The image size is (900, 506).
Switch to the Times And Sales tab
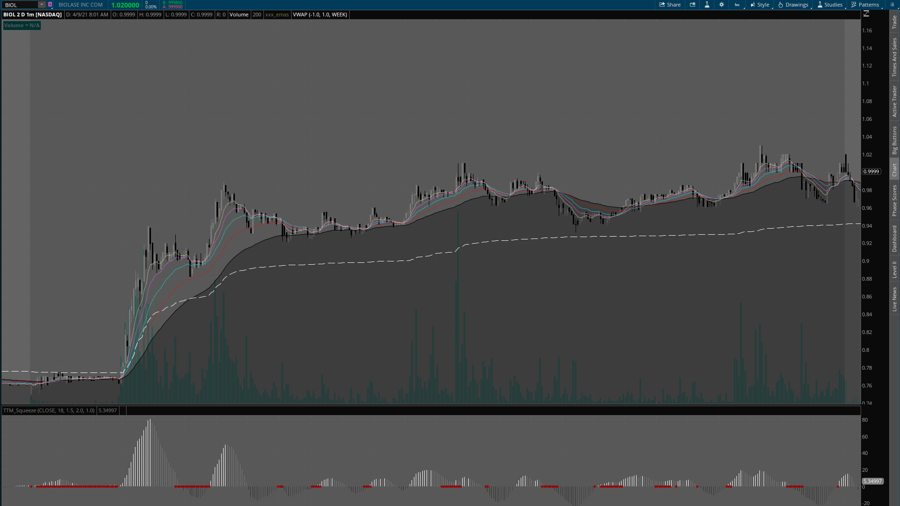(x=894, y=57)
